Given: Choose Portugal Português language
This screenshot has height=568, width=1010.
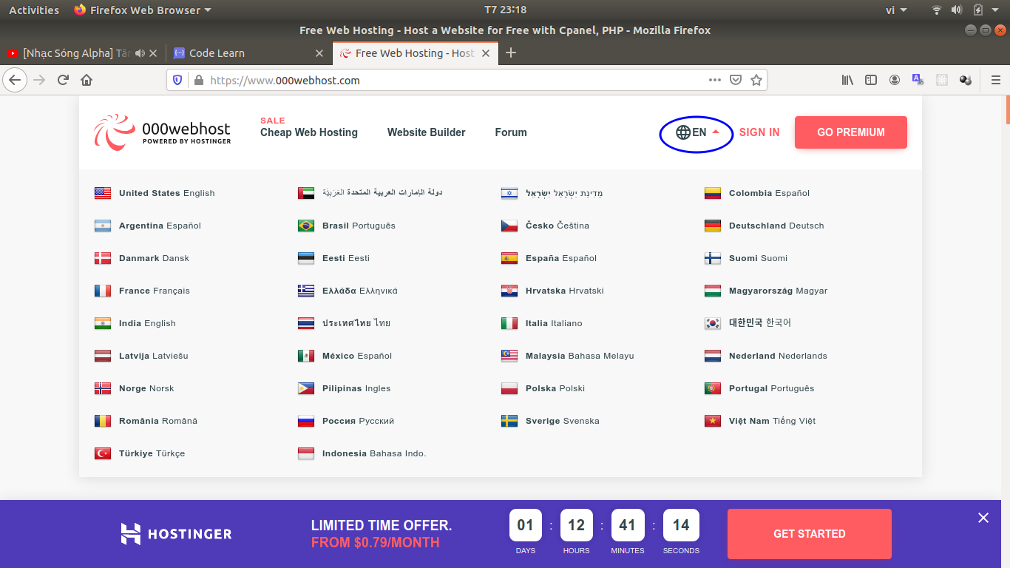Looking at the screenshot, I should coord(759,388).
